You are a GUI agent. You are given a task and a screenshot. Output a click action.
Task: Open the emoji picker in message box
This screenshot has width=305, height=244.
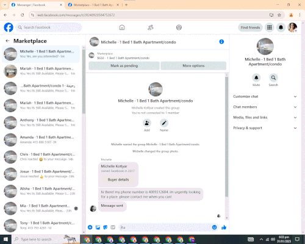(x=214, y=228)
